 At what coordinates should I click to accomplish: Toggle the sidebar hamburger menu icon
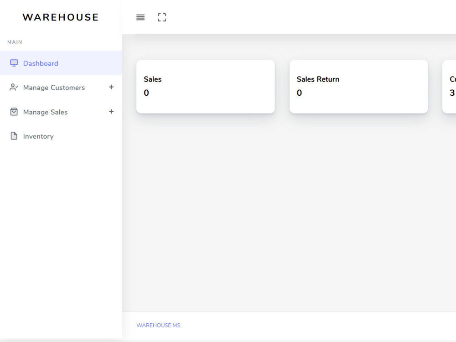(x=140, y=17)
